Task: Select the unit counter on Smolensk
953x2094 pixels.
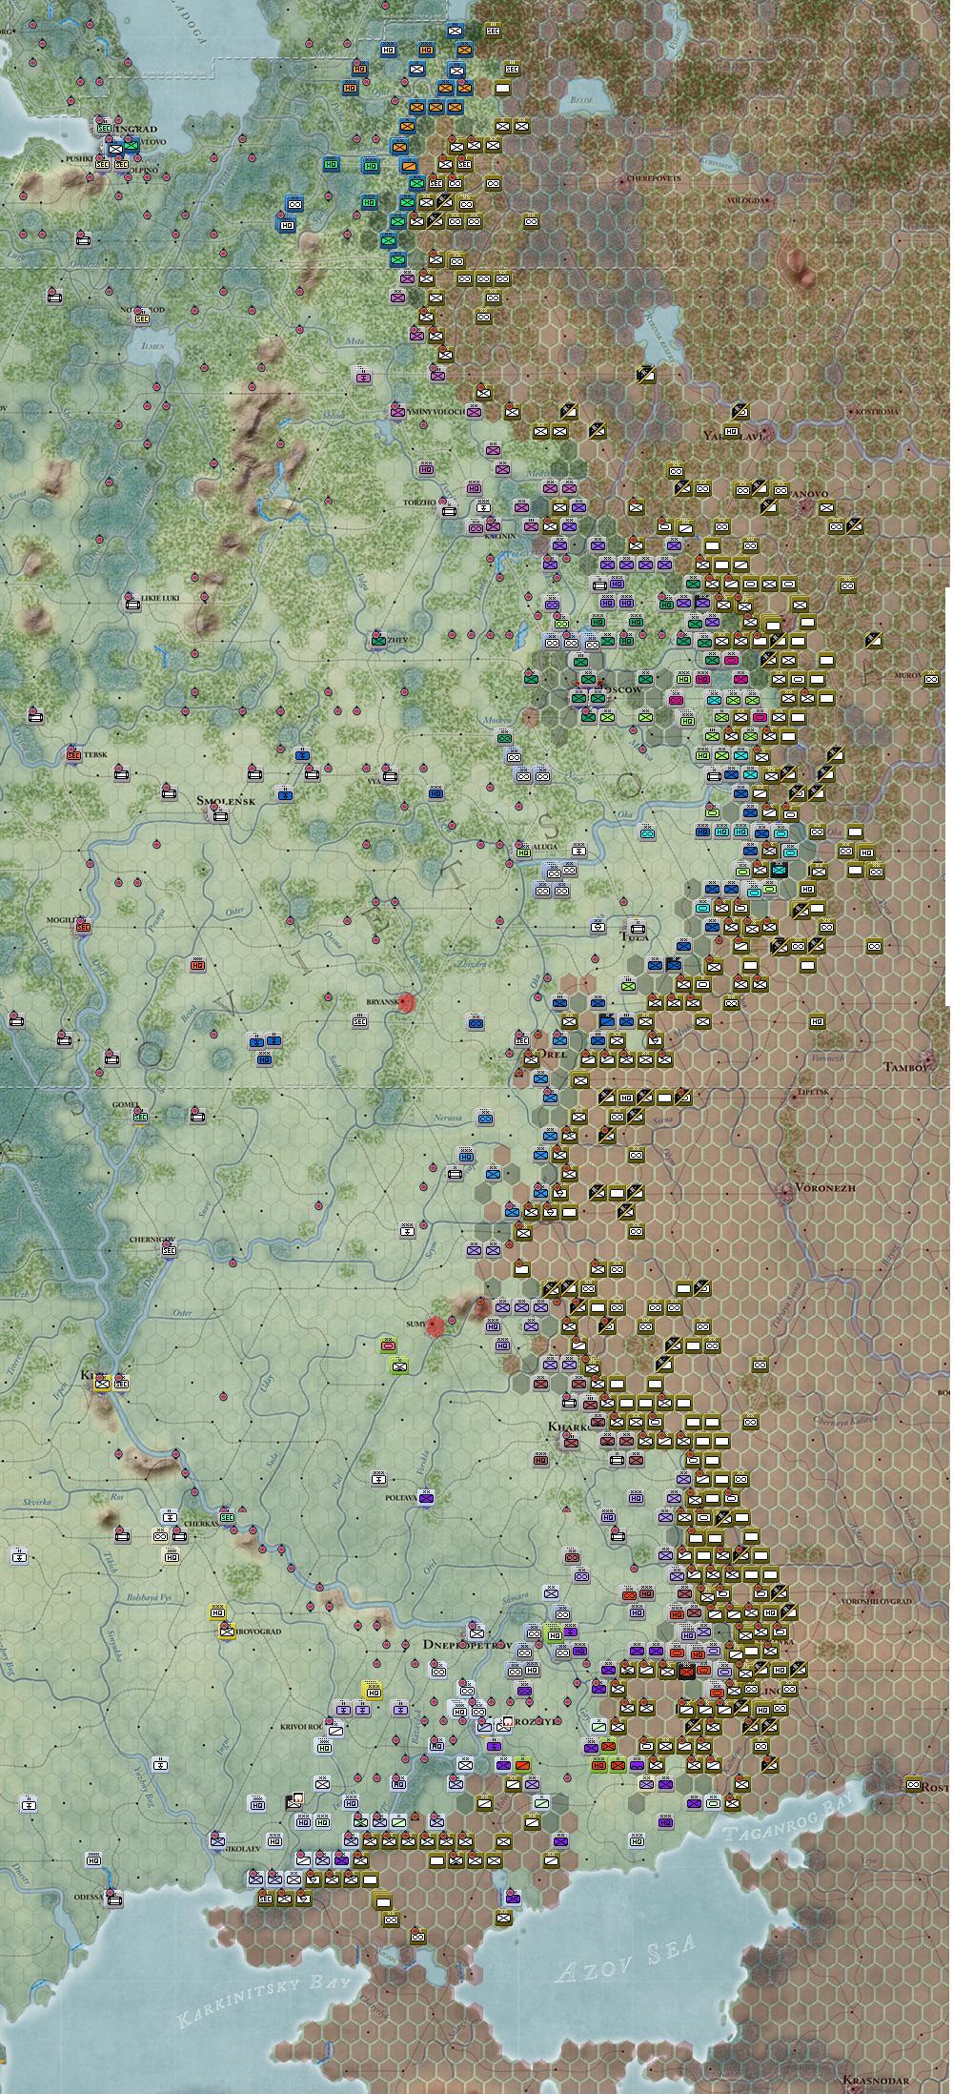Action: point(221,814)
